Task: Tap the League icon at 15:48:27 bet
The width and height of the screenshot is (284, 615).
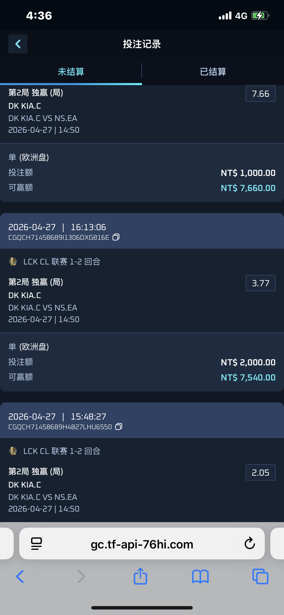Action: point(13,451)
